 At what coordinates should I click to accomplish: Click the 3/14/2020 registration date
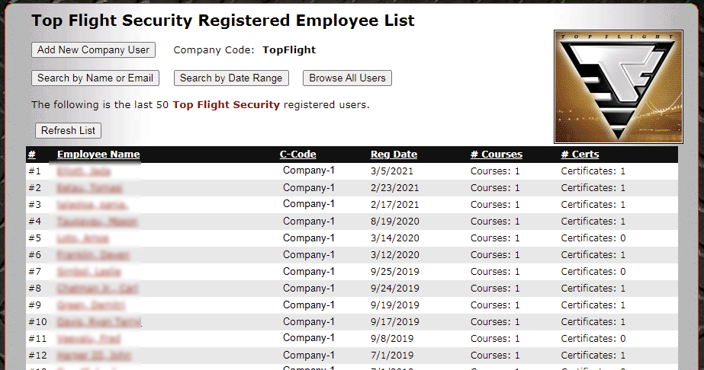coord(394,238)
